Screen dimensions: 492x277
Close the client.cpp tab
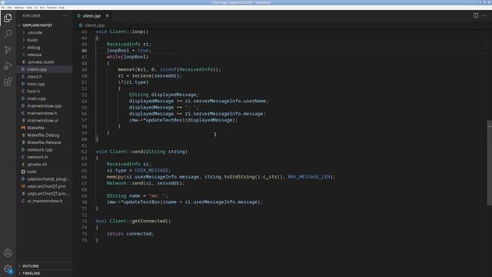108,15
